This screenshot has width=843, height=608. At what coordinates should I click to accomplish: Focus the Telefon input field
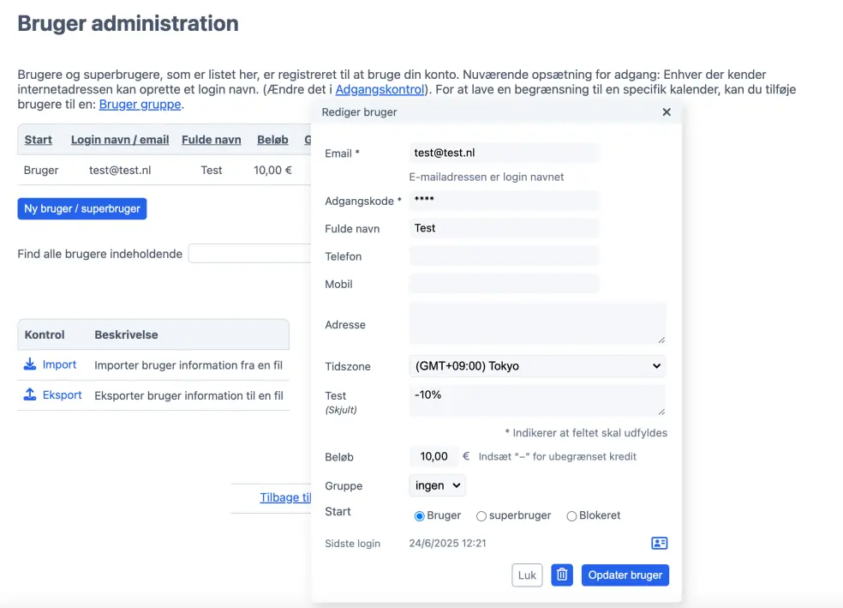pos(504,256)
